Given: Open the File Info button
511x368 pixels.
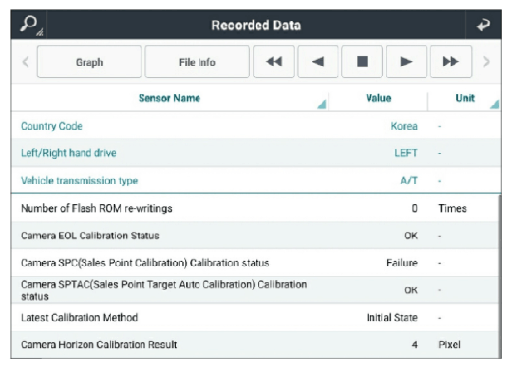Looking at the screenshot, I should pyautogui.click(x=197, y=62).
